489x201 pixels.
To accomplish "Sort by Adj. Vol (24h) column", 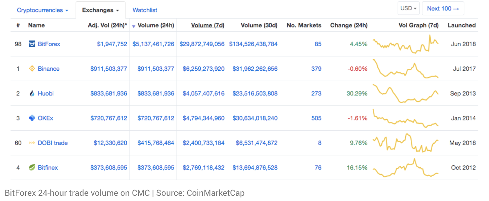I will 107,25.
